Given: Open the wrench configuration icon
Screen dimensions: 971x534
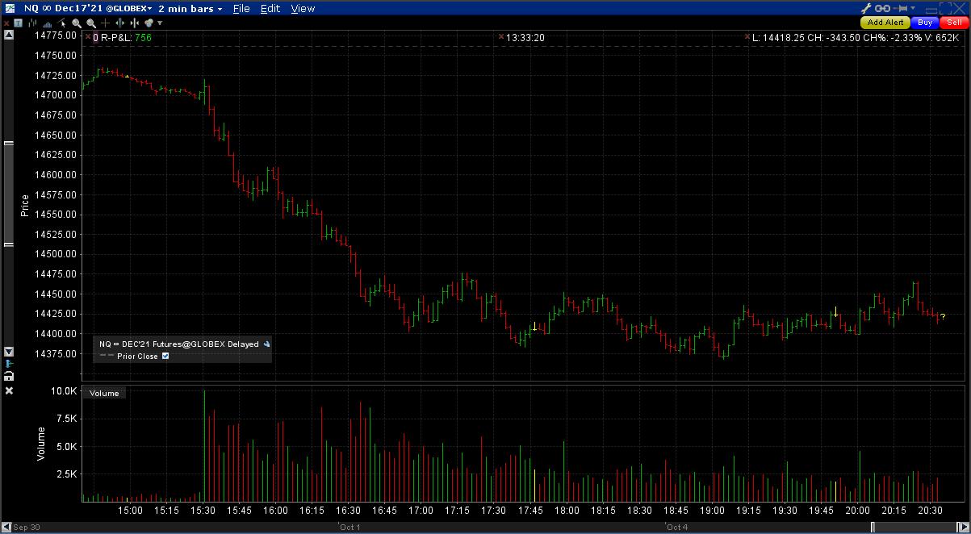Looking at the screenshot, I should [x=866, y=8].
